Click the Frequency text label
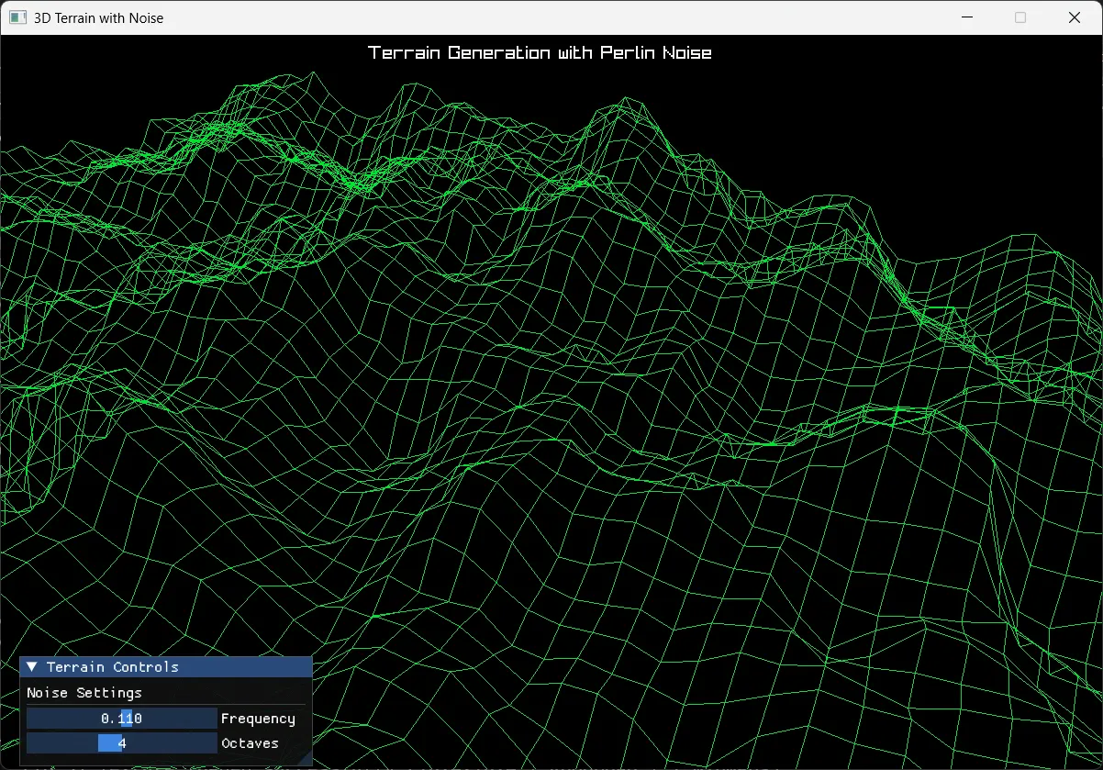1103x770 pixels. (260, 719)
